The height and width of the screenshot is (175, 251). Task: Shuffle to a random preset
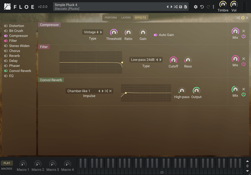(x=176, y=7)
